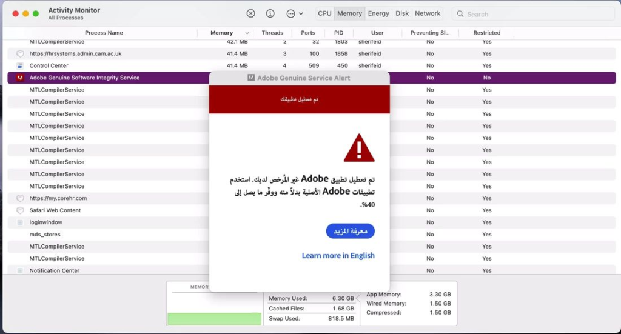The width and height of the screenshot is (621, 334).
Task: Click the stop process icon in toolbar
Action: [250, 13]
